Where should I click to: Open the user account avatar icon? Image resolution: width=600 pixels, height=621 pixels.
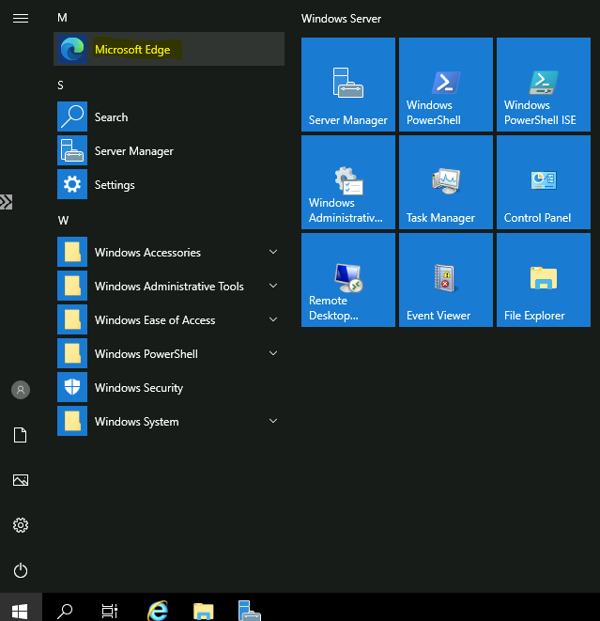21,390
